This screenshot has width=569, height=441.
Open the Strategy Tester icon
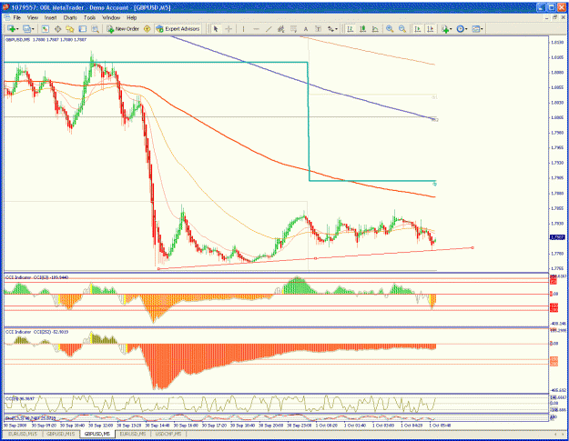pyautogui.click(x=95, y=29)
